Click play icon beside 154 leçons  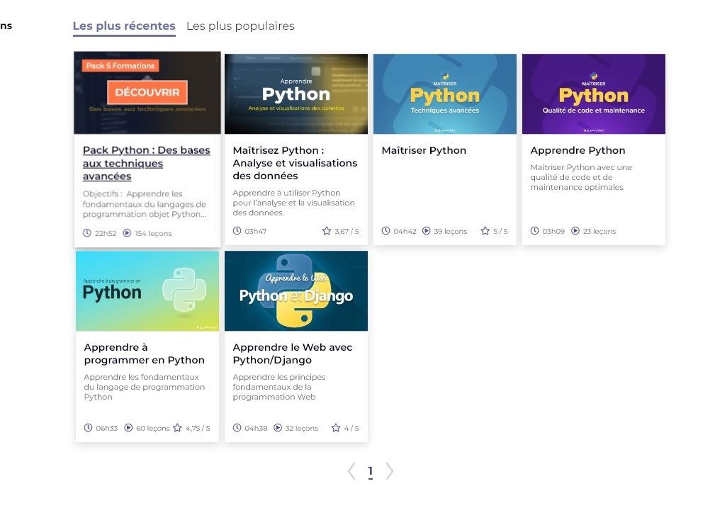pos(127,233)
